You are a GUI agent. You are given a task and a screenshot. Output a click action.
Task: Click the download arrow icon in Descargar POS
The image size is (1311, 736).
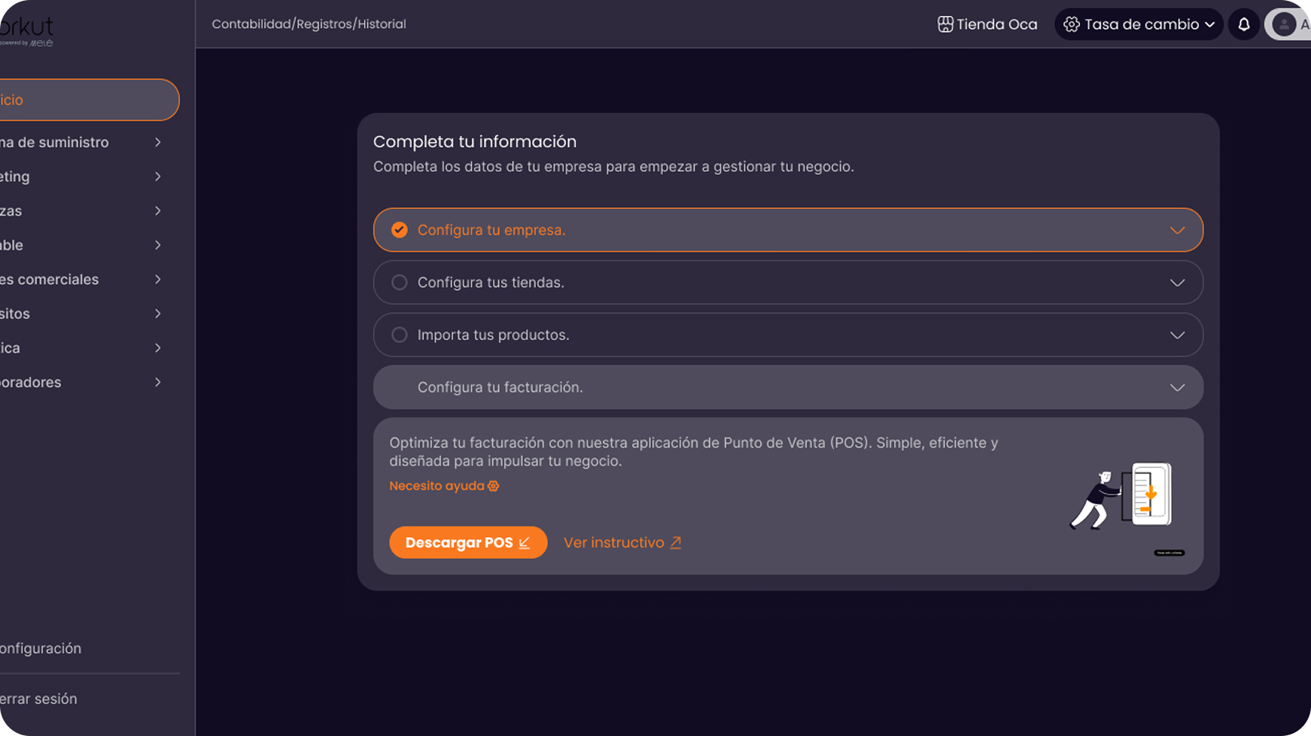pyautogui.click(x=525, y=542)
